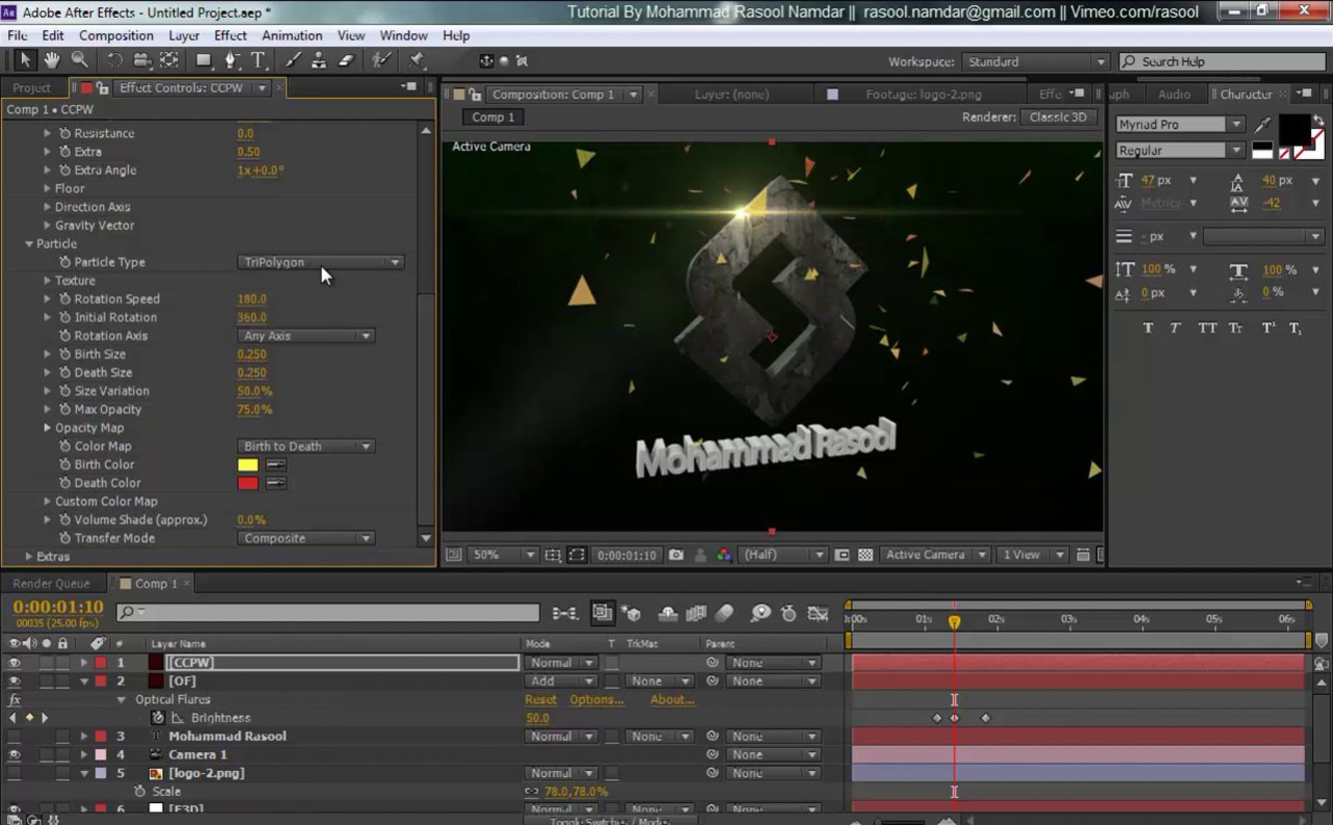The height and width of the screenshot is (825, 1333).
Task: Click Optical Flares Options link
Action: click(597, 700)
